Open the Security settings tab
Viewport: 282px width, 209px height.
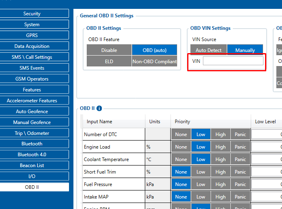tap(32, 14)
